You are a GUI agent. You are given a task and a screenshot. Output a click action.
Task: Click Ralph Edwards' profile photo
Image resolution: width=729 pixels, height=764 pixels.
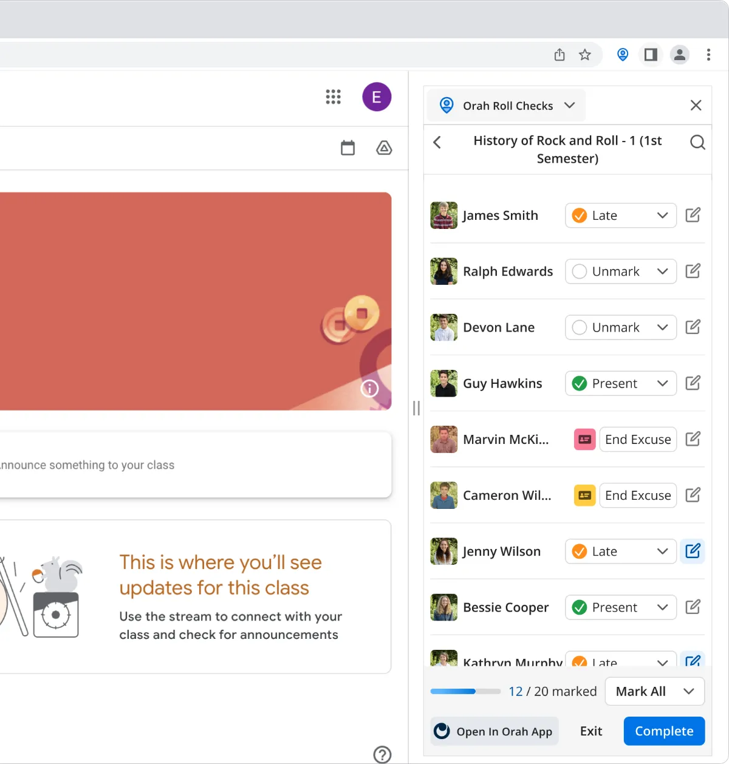[x=443, y=271]
